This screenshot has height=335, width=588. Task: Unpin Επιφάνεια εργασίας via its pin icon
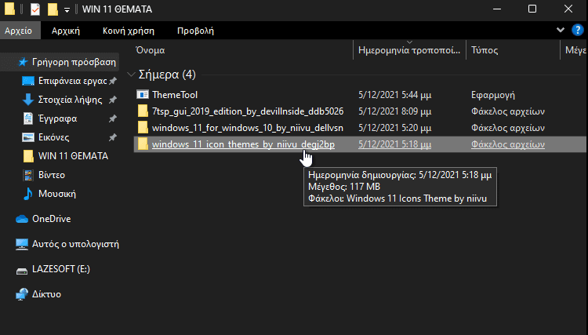(x=112, y=81)
